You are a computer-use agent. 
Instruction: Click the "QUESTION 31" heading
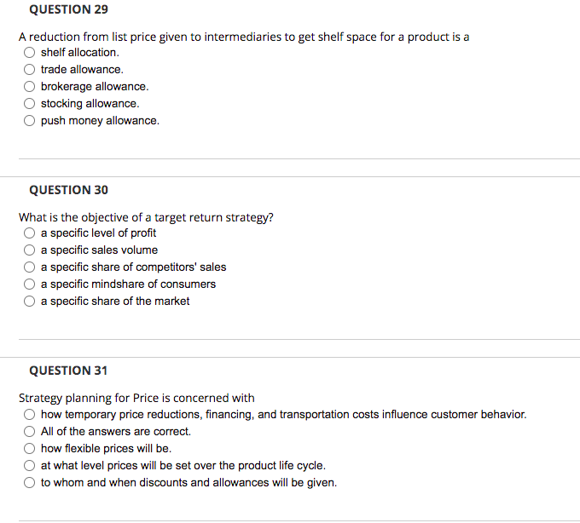[68, 371]
